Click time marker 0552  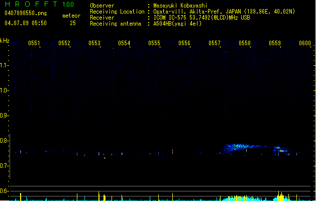(x=64, y=43)
